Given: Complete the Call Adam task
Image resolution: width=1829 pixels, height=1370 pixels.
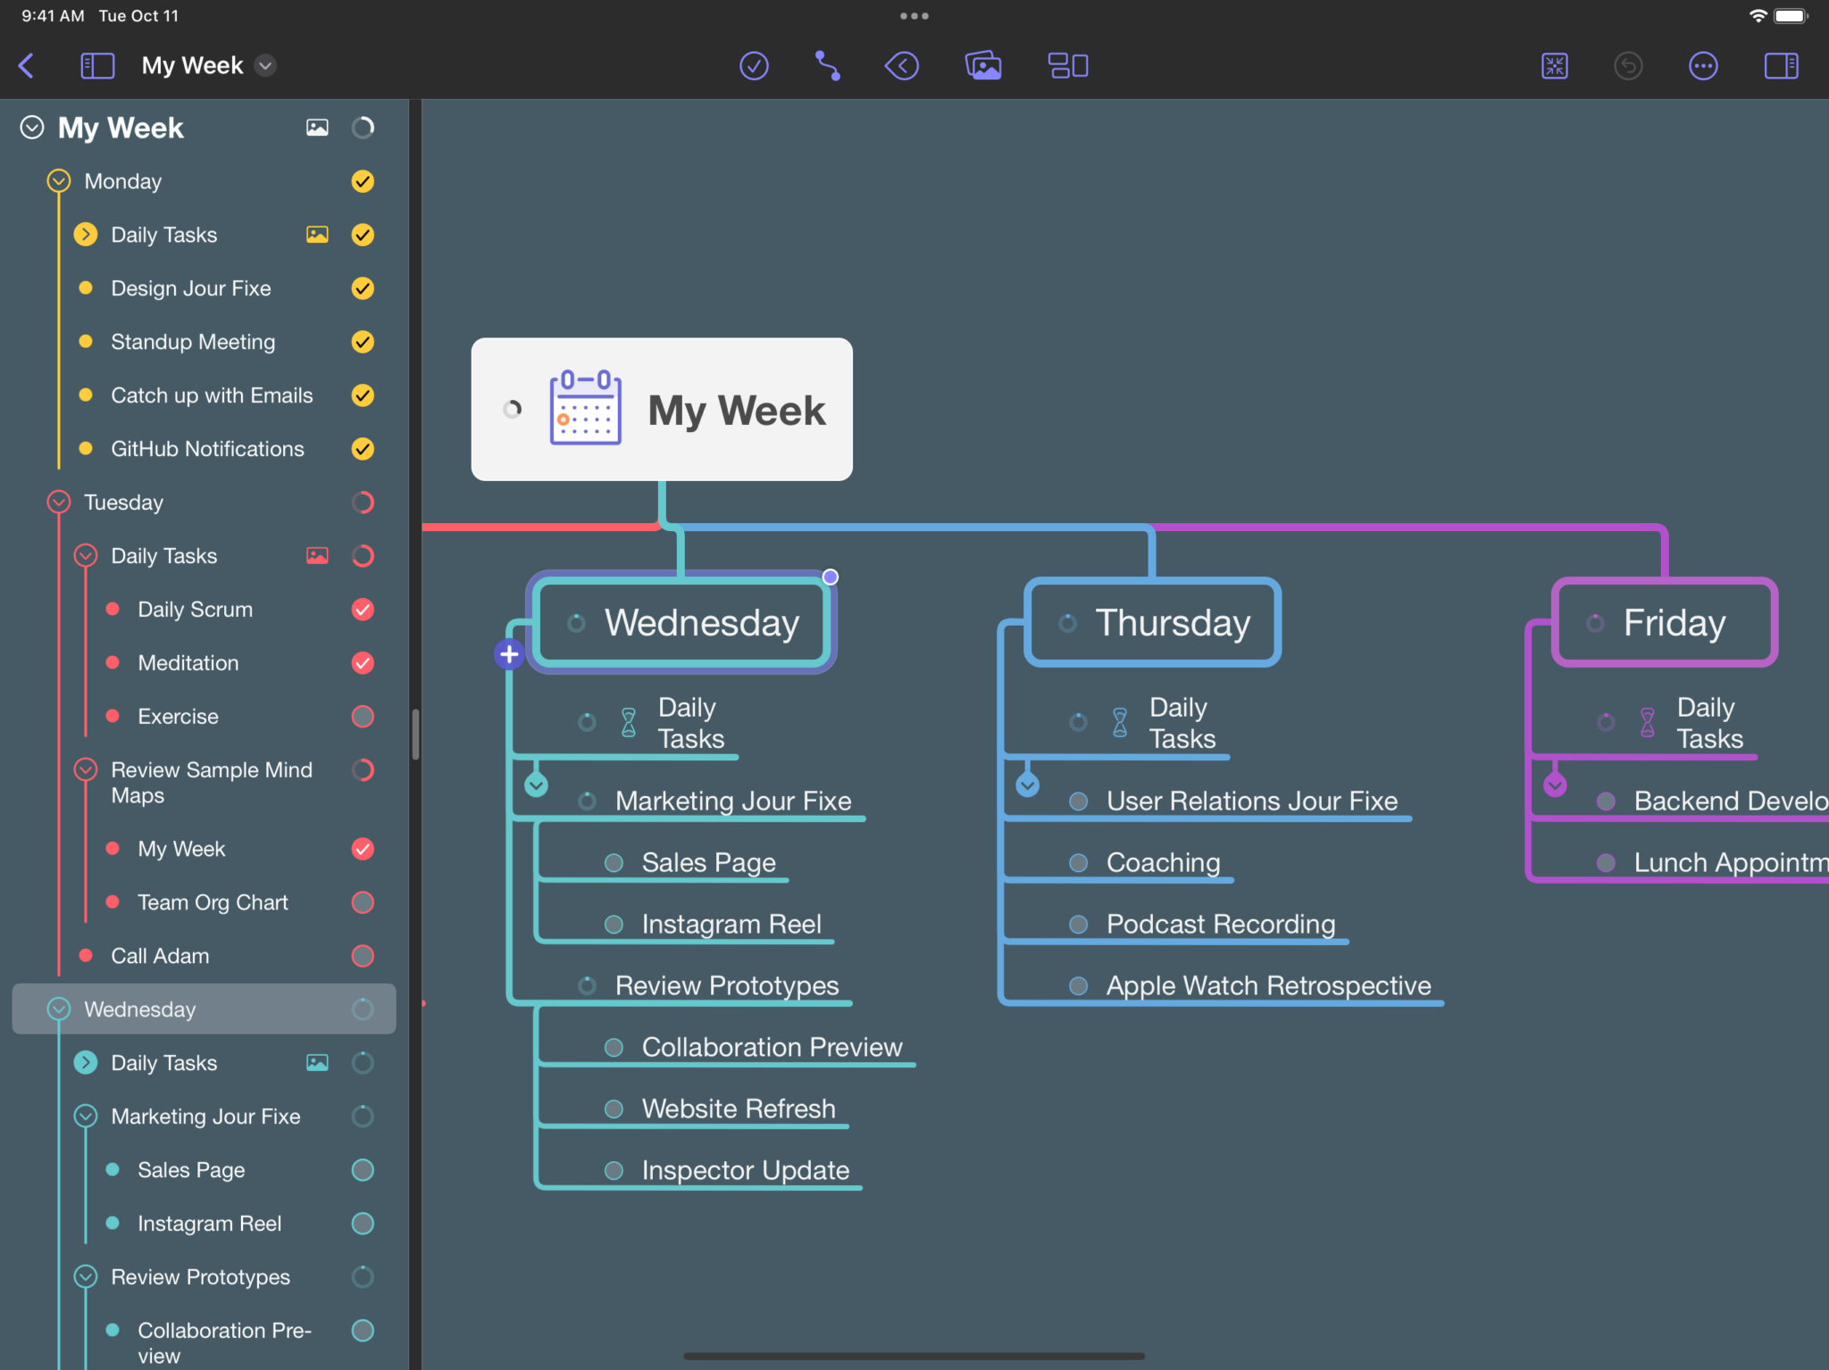Looking at the screenshot, I should pos(363,956).
